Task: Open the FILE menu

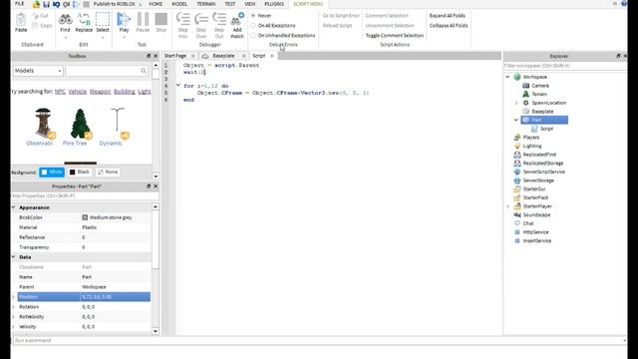Action: (x=20, y=4)
